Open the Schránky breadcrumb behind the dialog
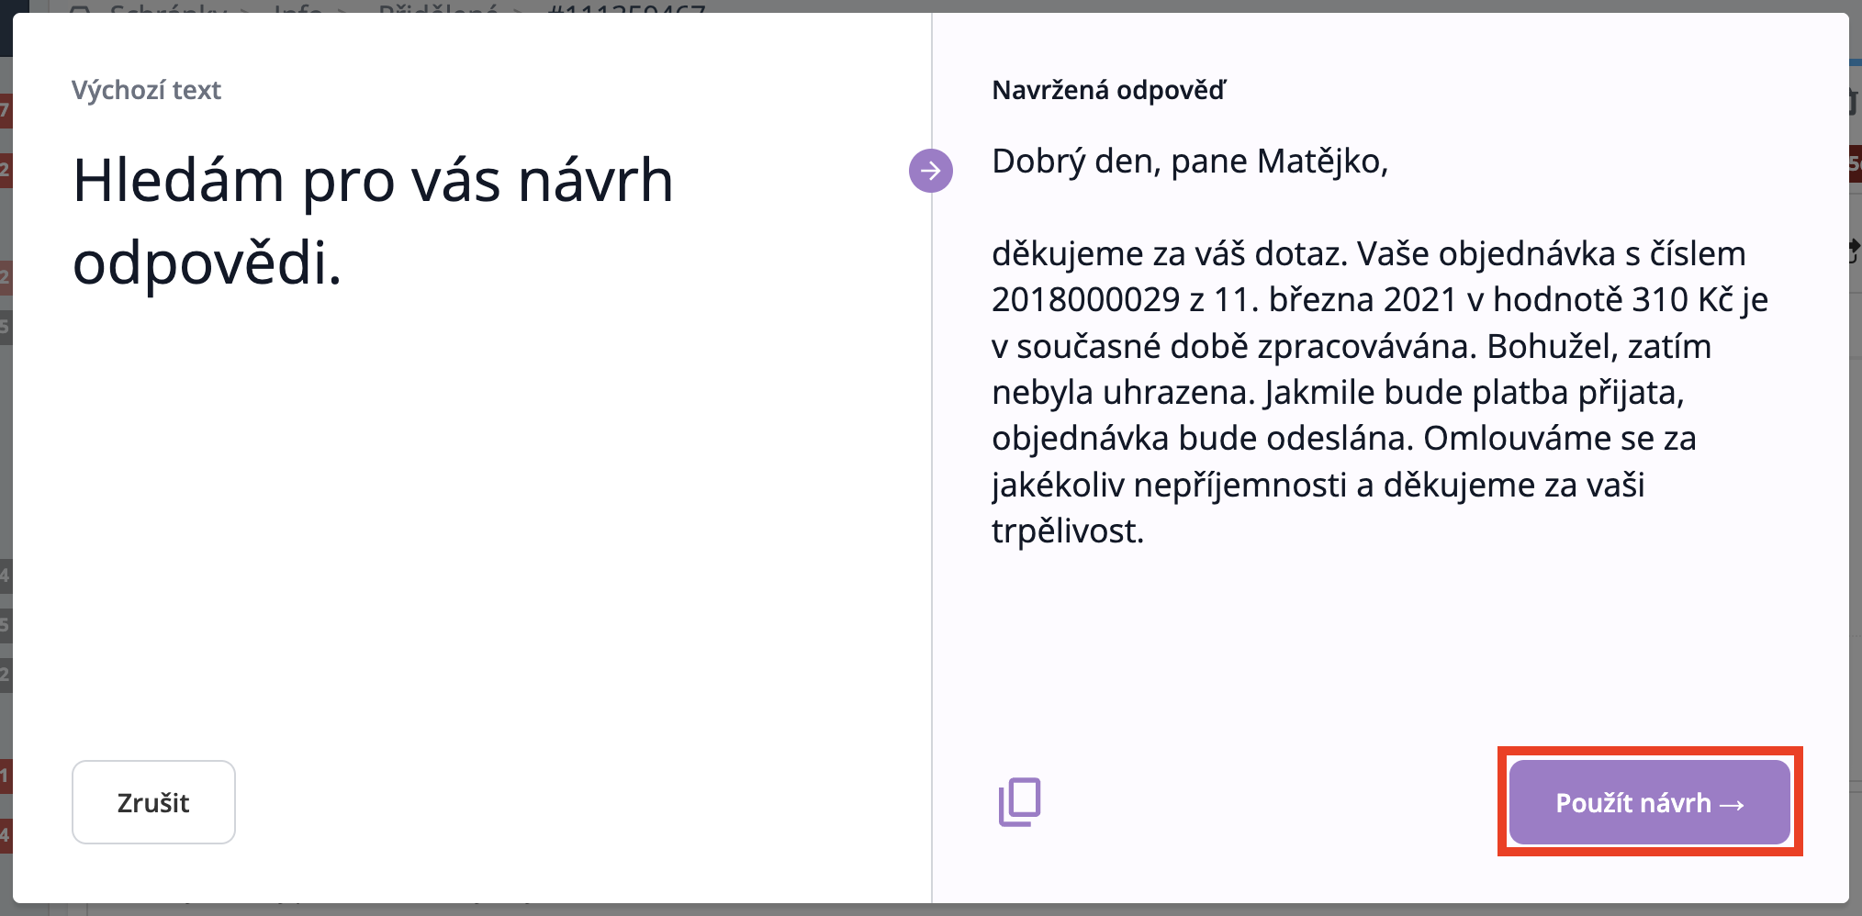Image resolution: width=1862 pixels, height=916 pixels. coord(167,7)
